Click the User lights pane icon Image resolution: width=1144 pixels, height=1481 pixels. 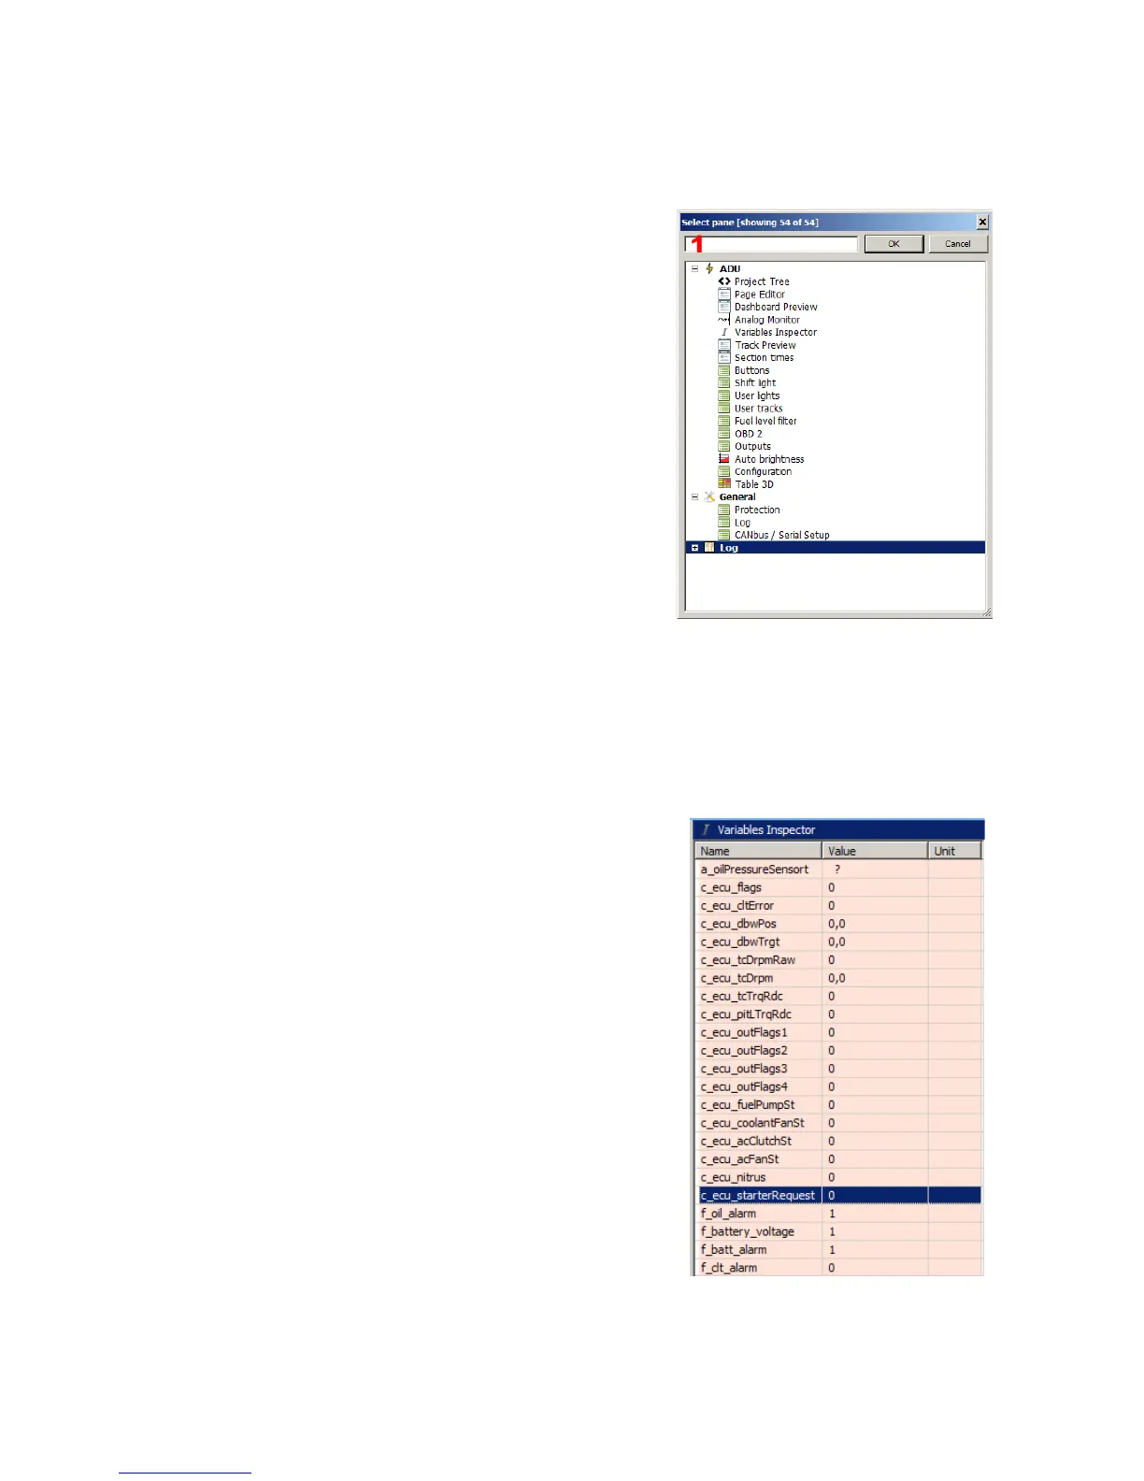(724, 395)
